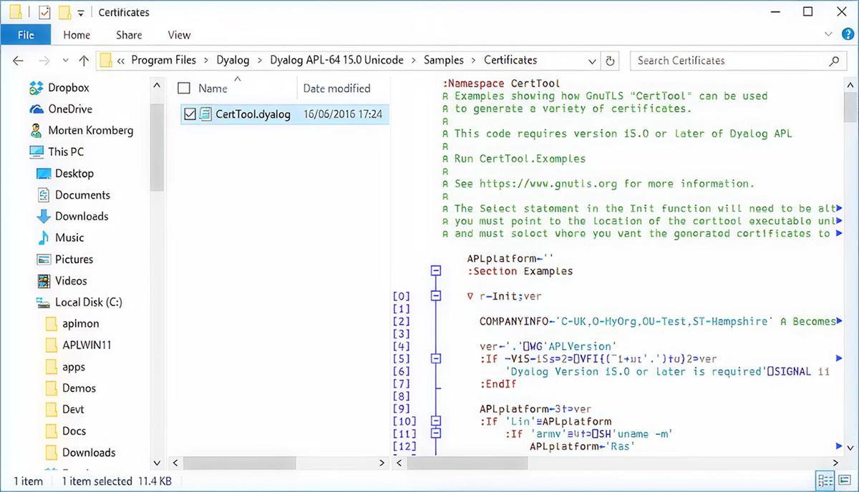Click the Back navigation arrow
Screen dimensions: 859x492
[19, 61]
